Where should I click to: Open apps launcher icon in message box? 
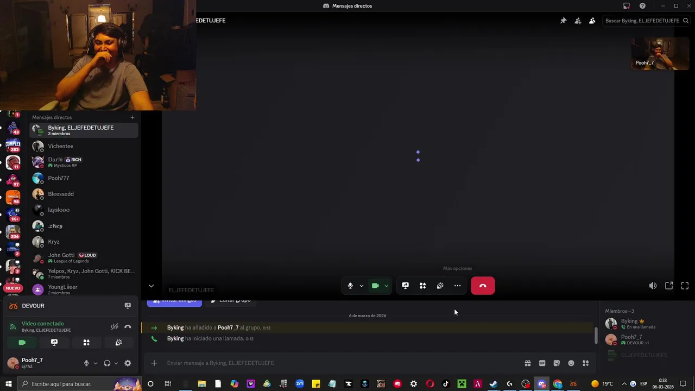coord(585,363)
